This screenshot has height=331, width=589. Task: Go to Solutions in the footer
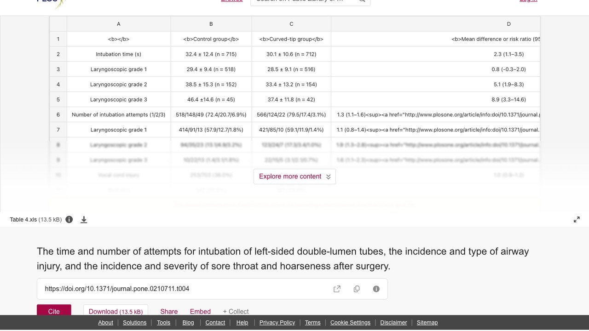pyautogui.click(x=135, y=322)
